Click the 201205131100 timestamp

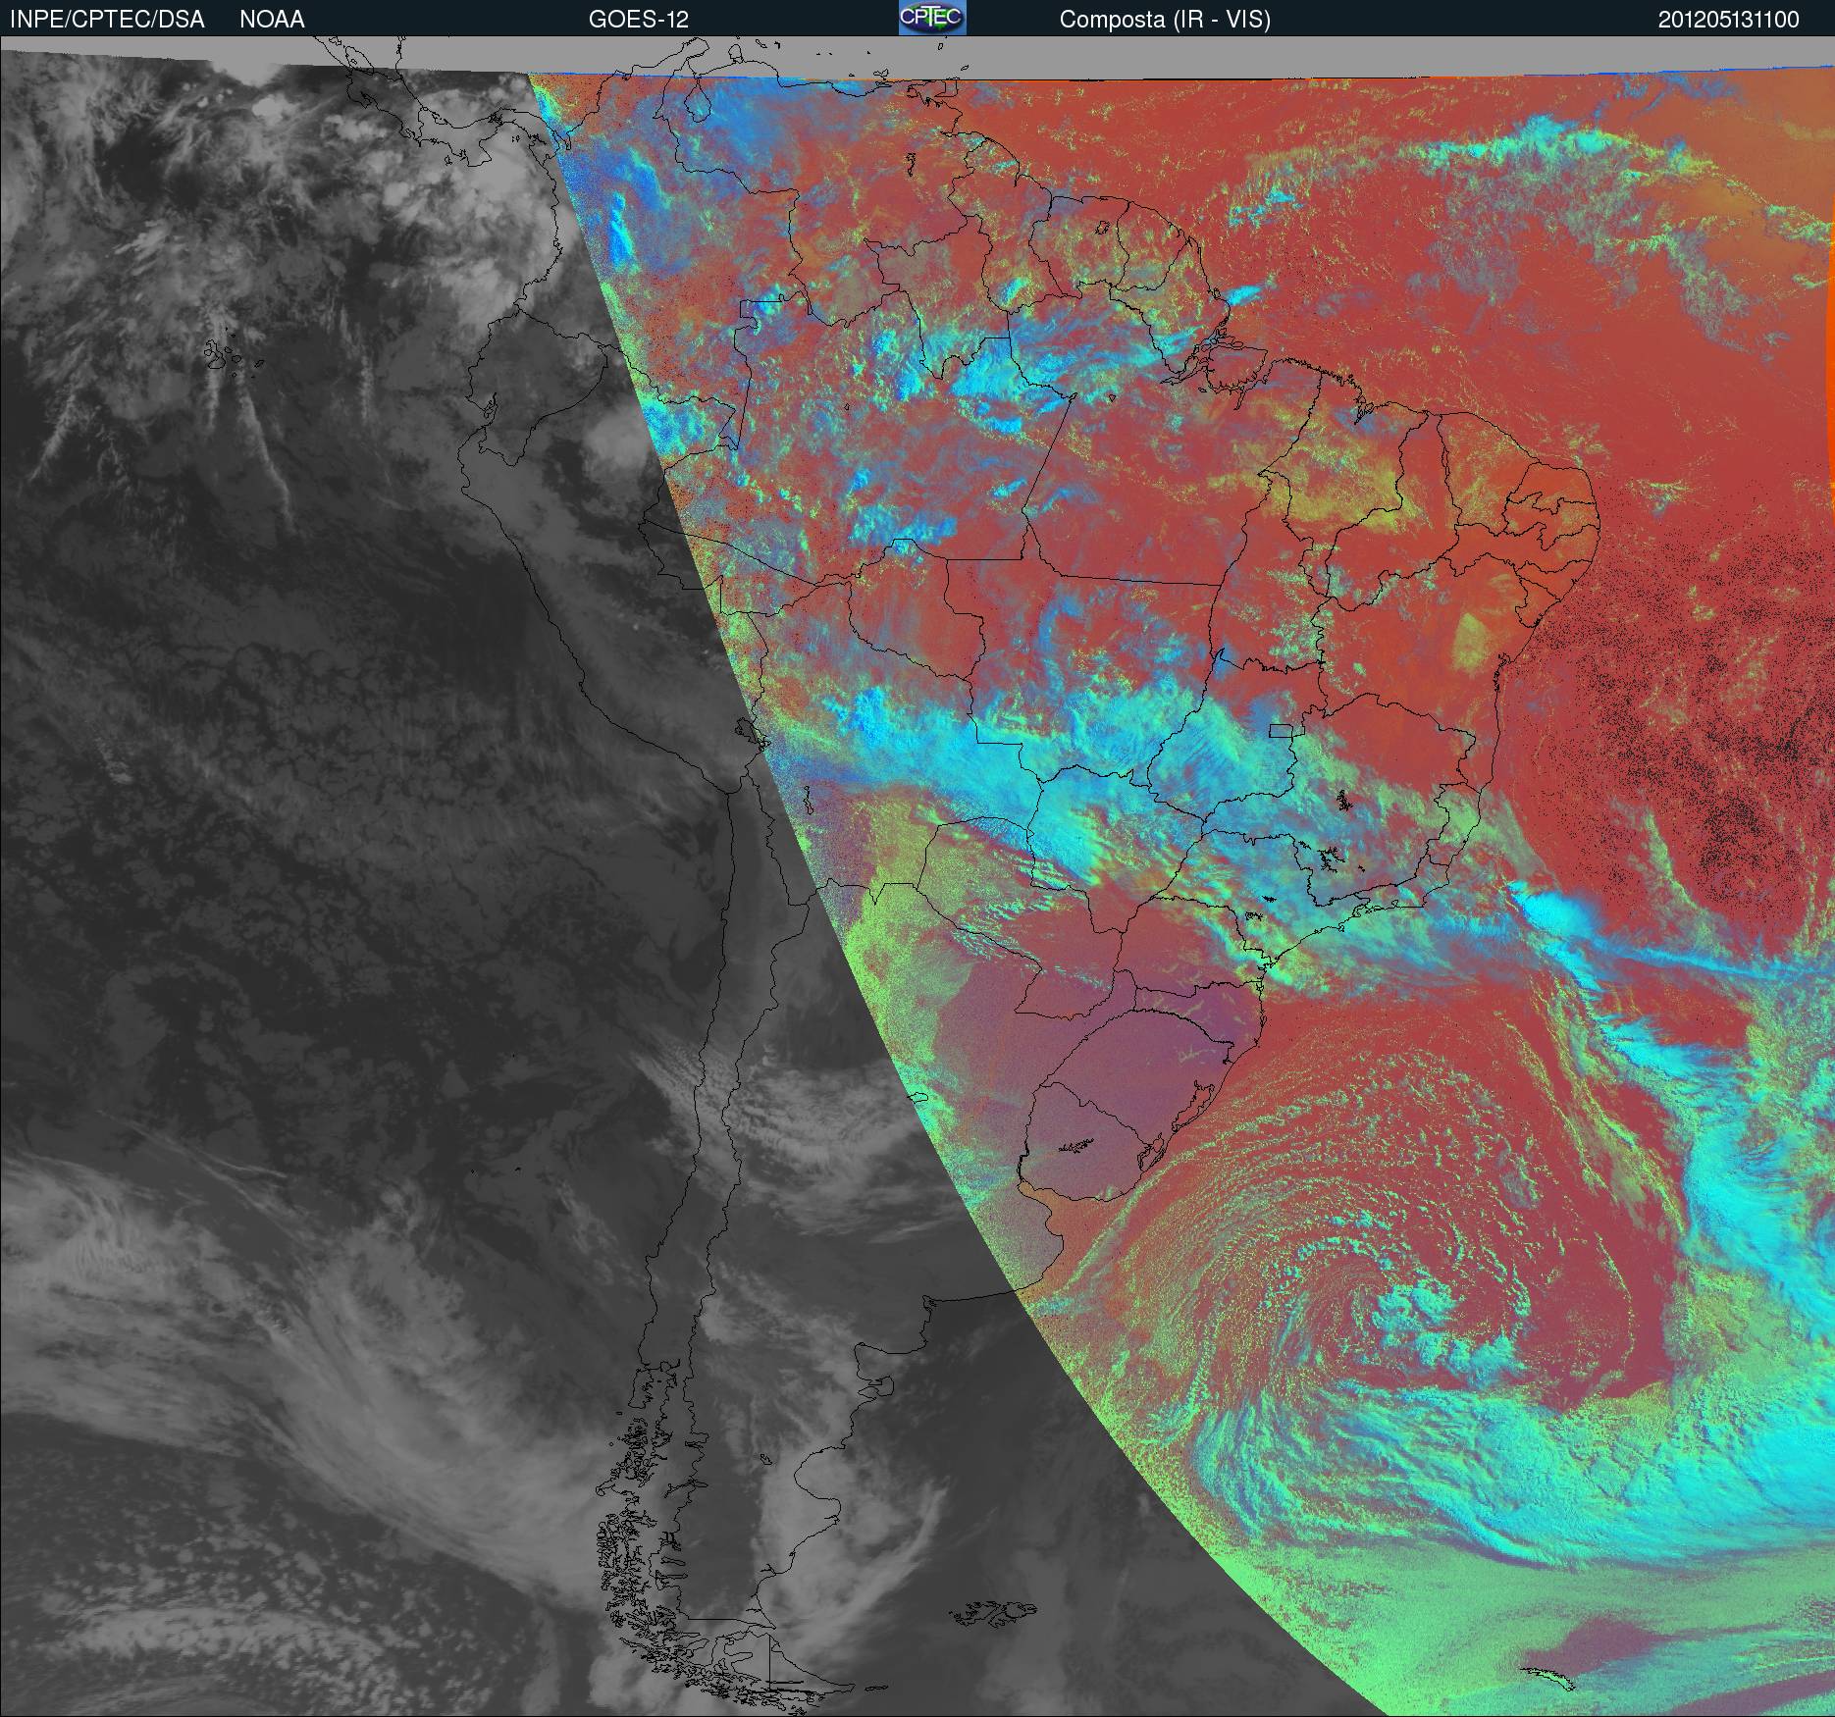click(1729, 20)
